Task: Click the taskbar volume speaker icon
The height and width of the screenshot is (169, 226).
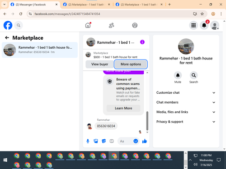Action: [195, 164]
